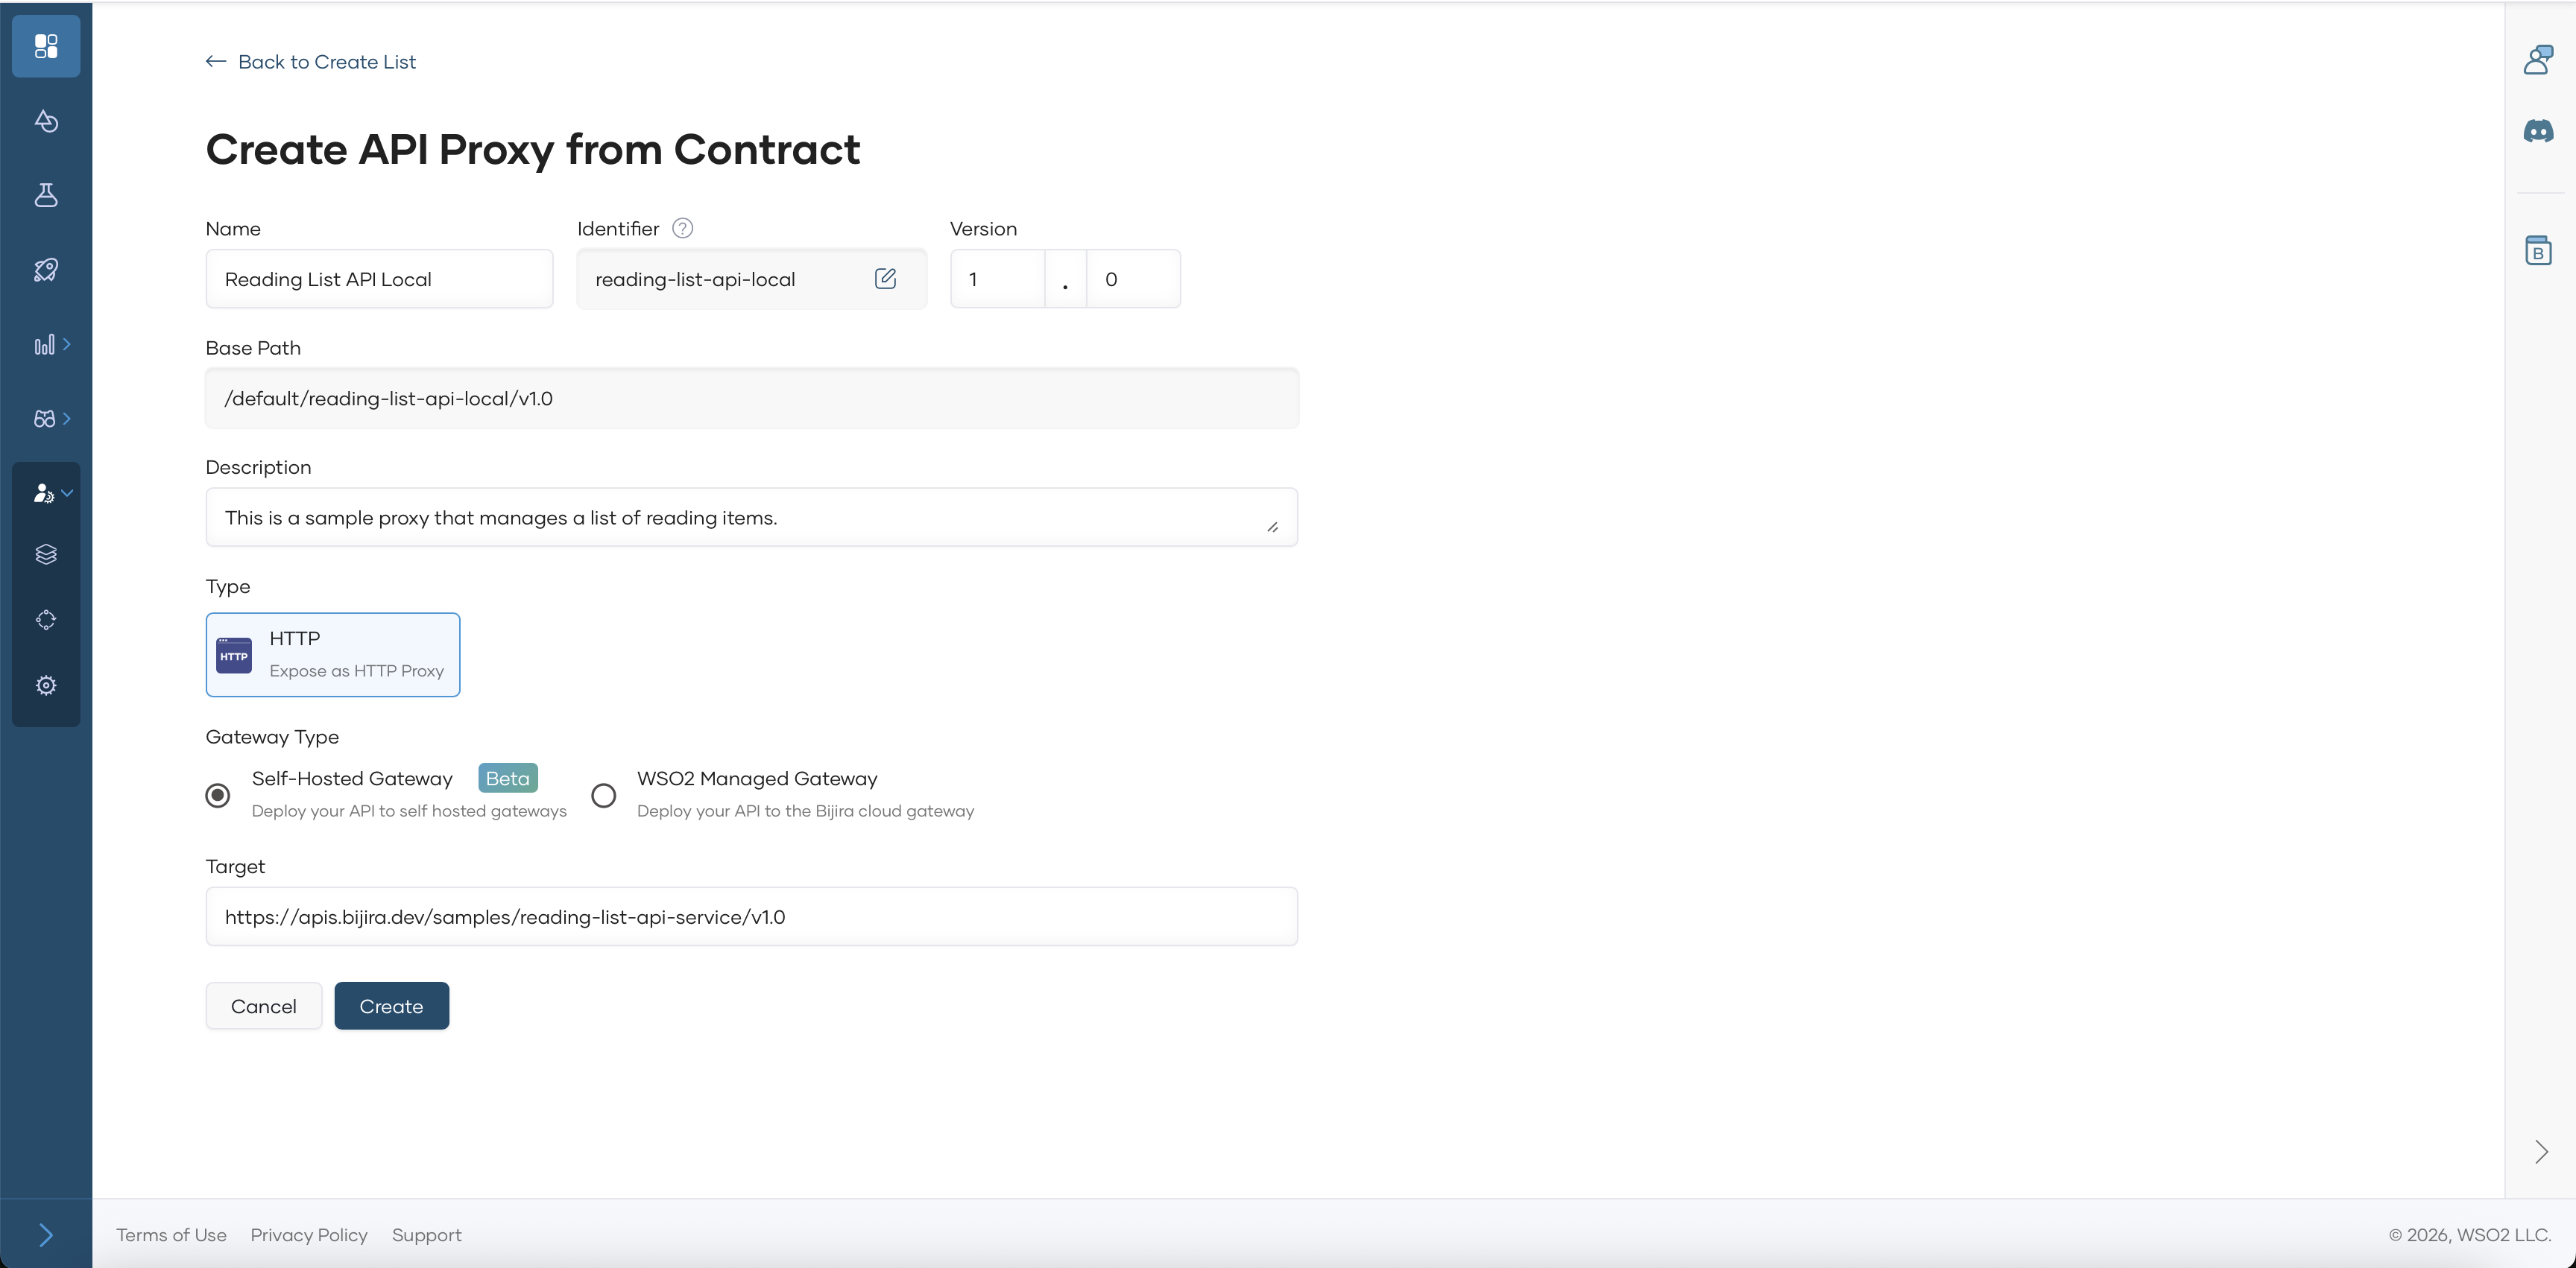2576x1268 pixels.
Task: Collapse the admin user-gear menu section
Action: [x=52, y=492]
